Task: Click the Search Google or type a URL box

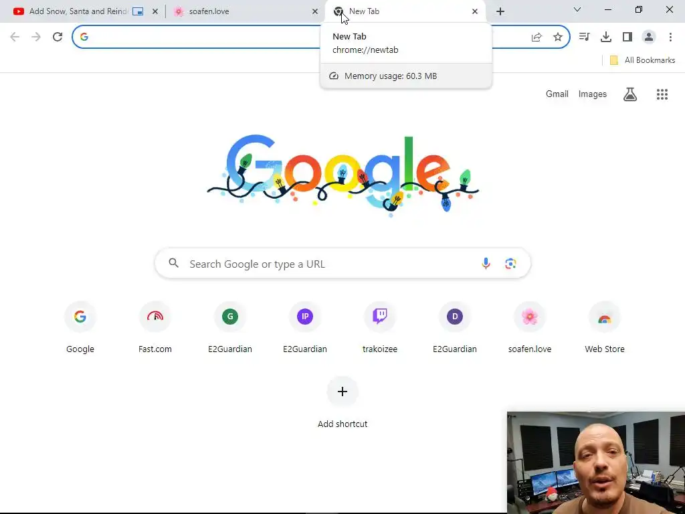Action: coord(343,264)
